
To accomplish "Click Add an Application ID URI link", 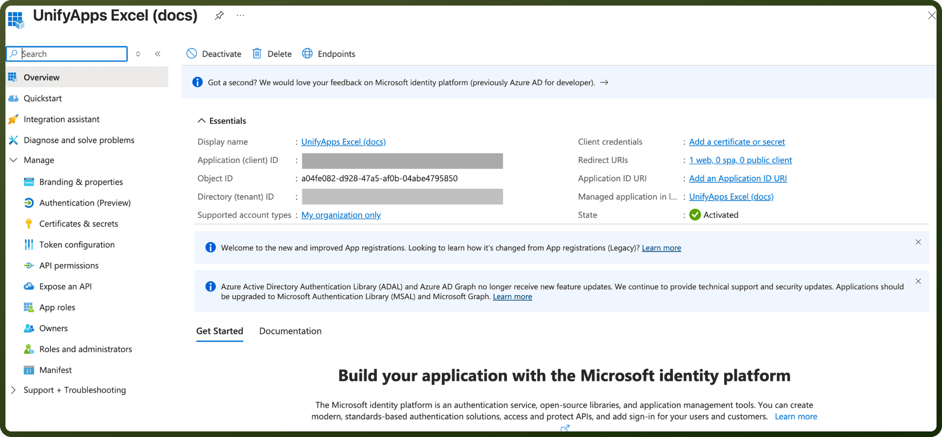I will (x=738, y=179).
